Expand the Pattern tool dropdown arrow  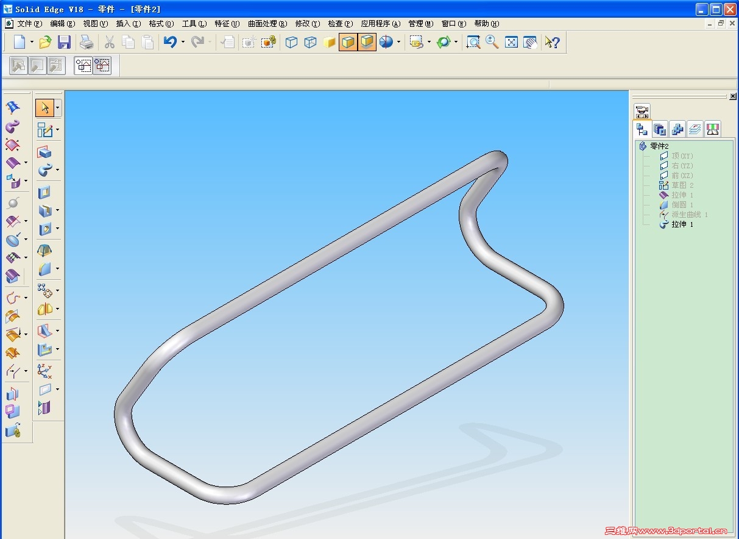tap(58, 290)
